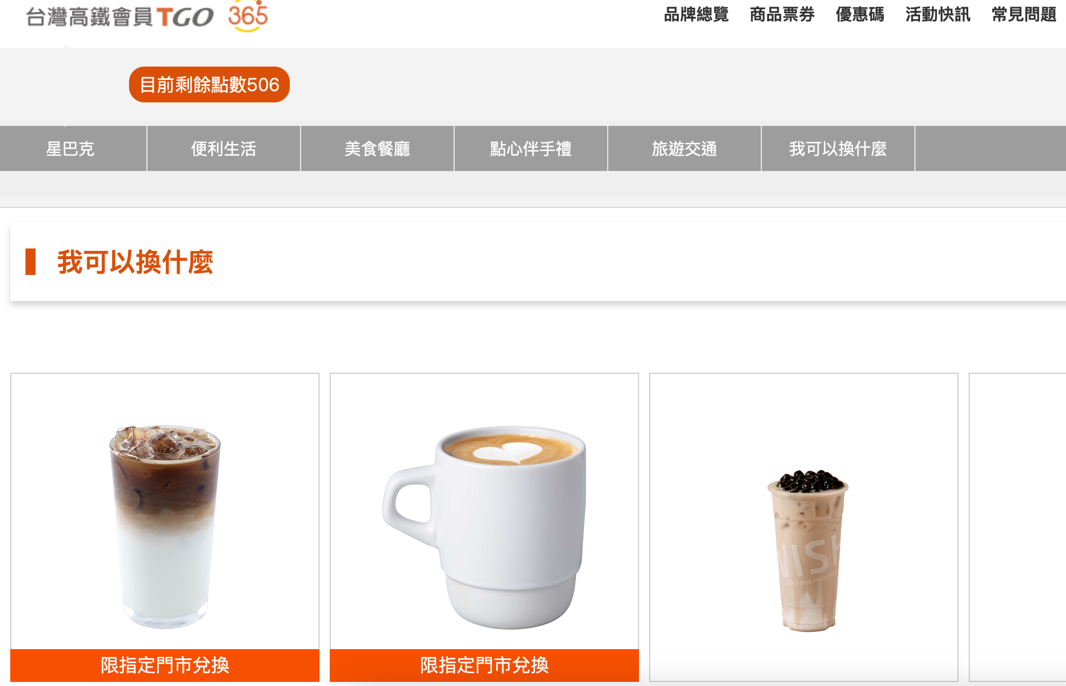Open the 商品票券 menu

coord(782,15)
